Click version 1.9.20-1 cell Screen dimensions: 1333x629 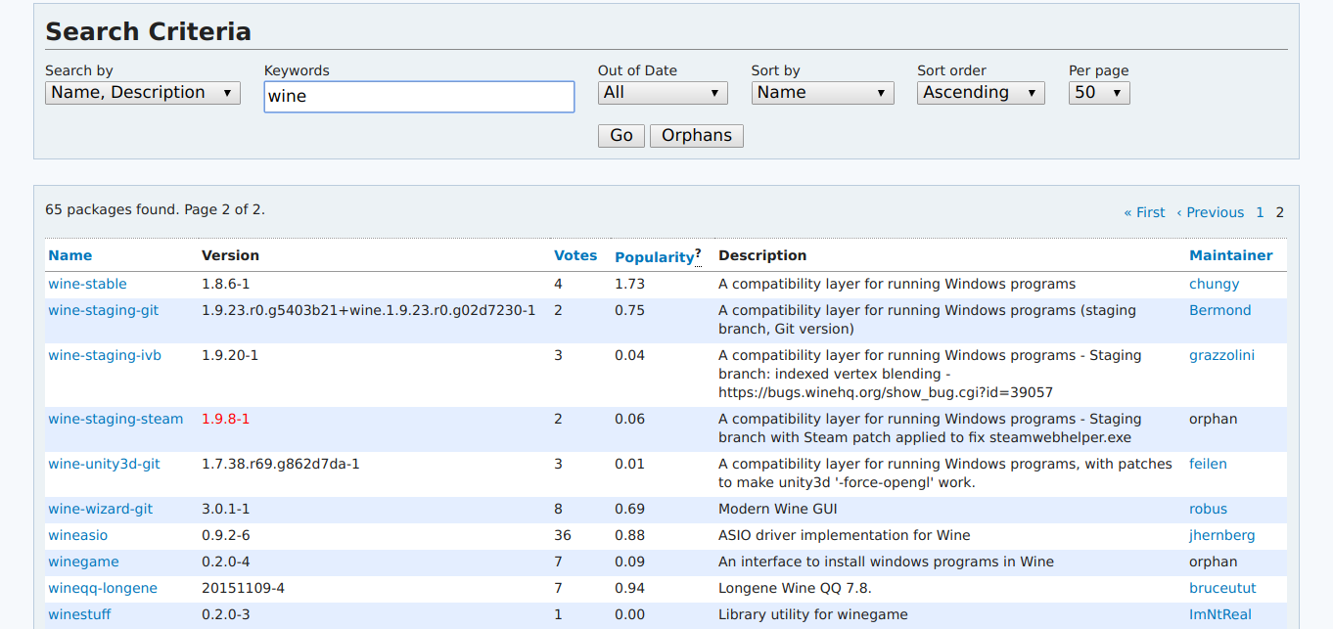[230, 355]
